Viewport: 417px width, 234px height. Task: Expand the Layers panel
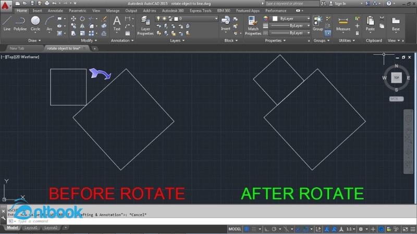click(x=177, y=41)
